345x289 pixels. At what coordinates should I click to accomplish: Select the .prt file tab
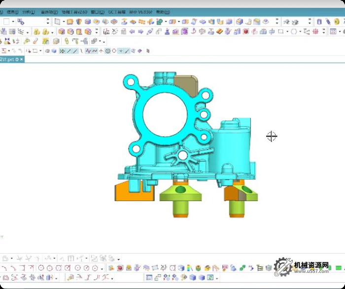pos(7,59)
